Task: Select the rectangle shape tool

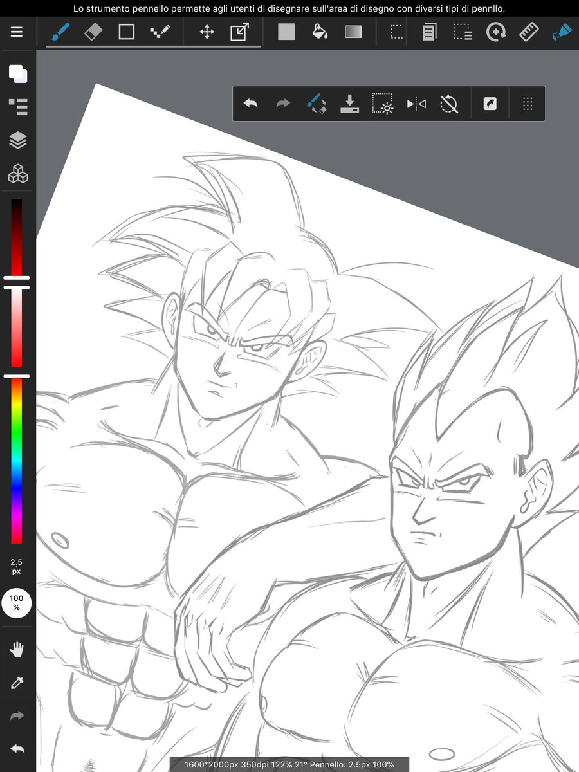Action: pos(127,32)
